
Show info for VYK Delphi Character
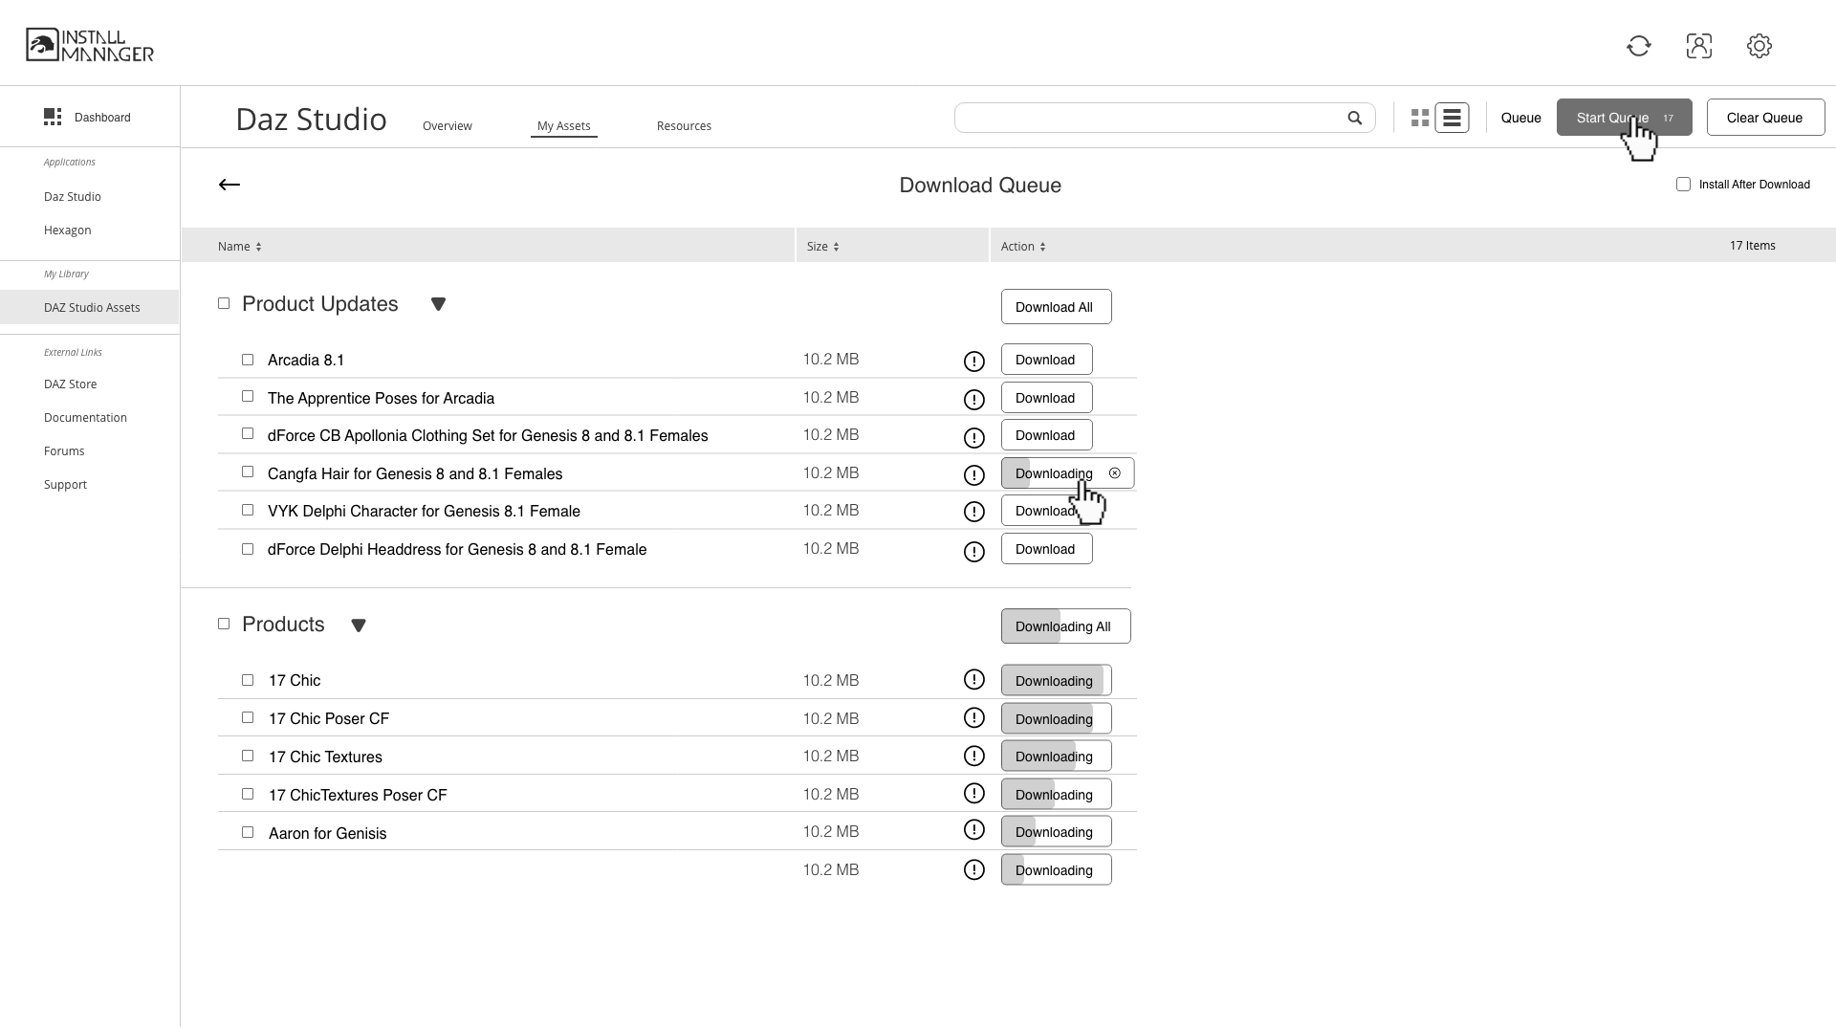click(x=973, y=512)
